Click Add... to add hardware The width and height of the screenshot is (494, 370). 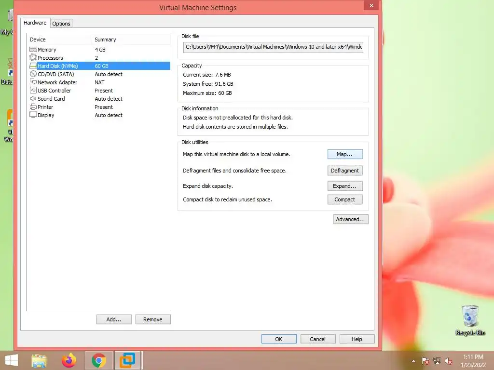[114, 319]
